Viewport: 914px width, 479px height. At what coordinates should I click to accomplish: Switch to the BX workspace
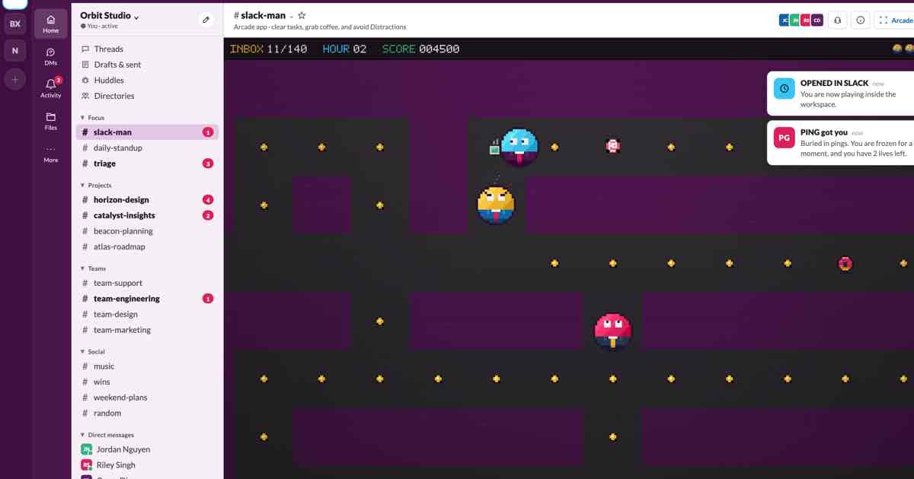(14, 24)
